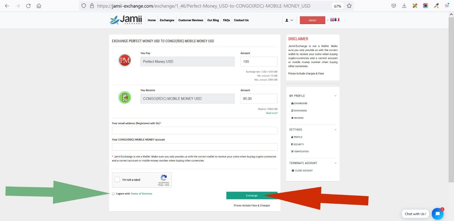The height and width of the screenshot is (221, 454).
Task: Click the Chat with Us label
Action: click(415, 214)
